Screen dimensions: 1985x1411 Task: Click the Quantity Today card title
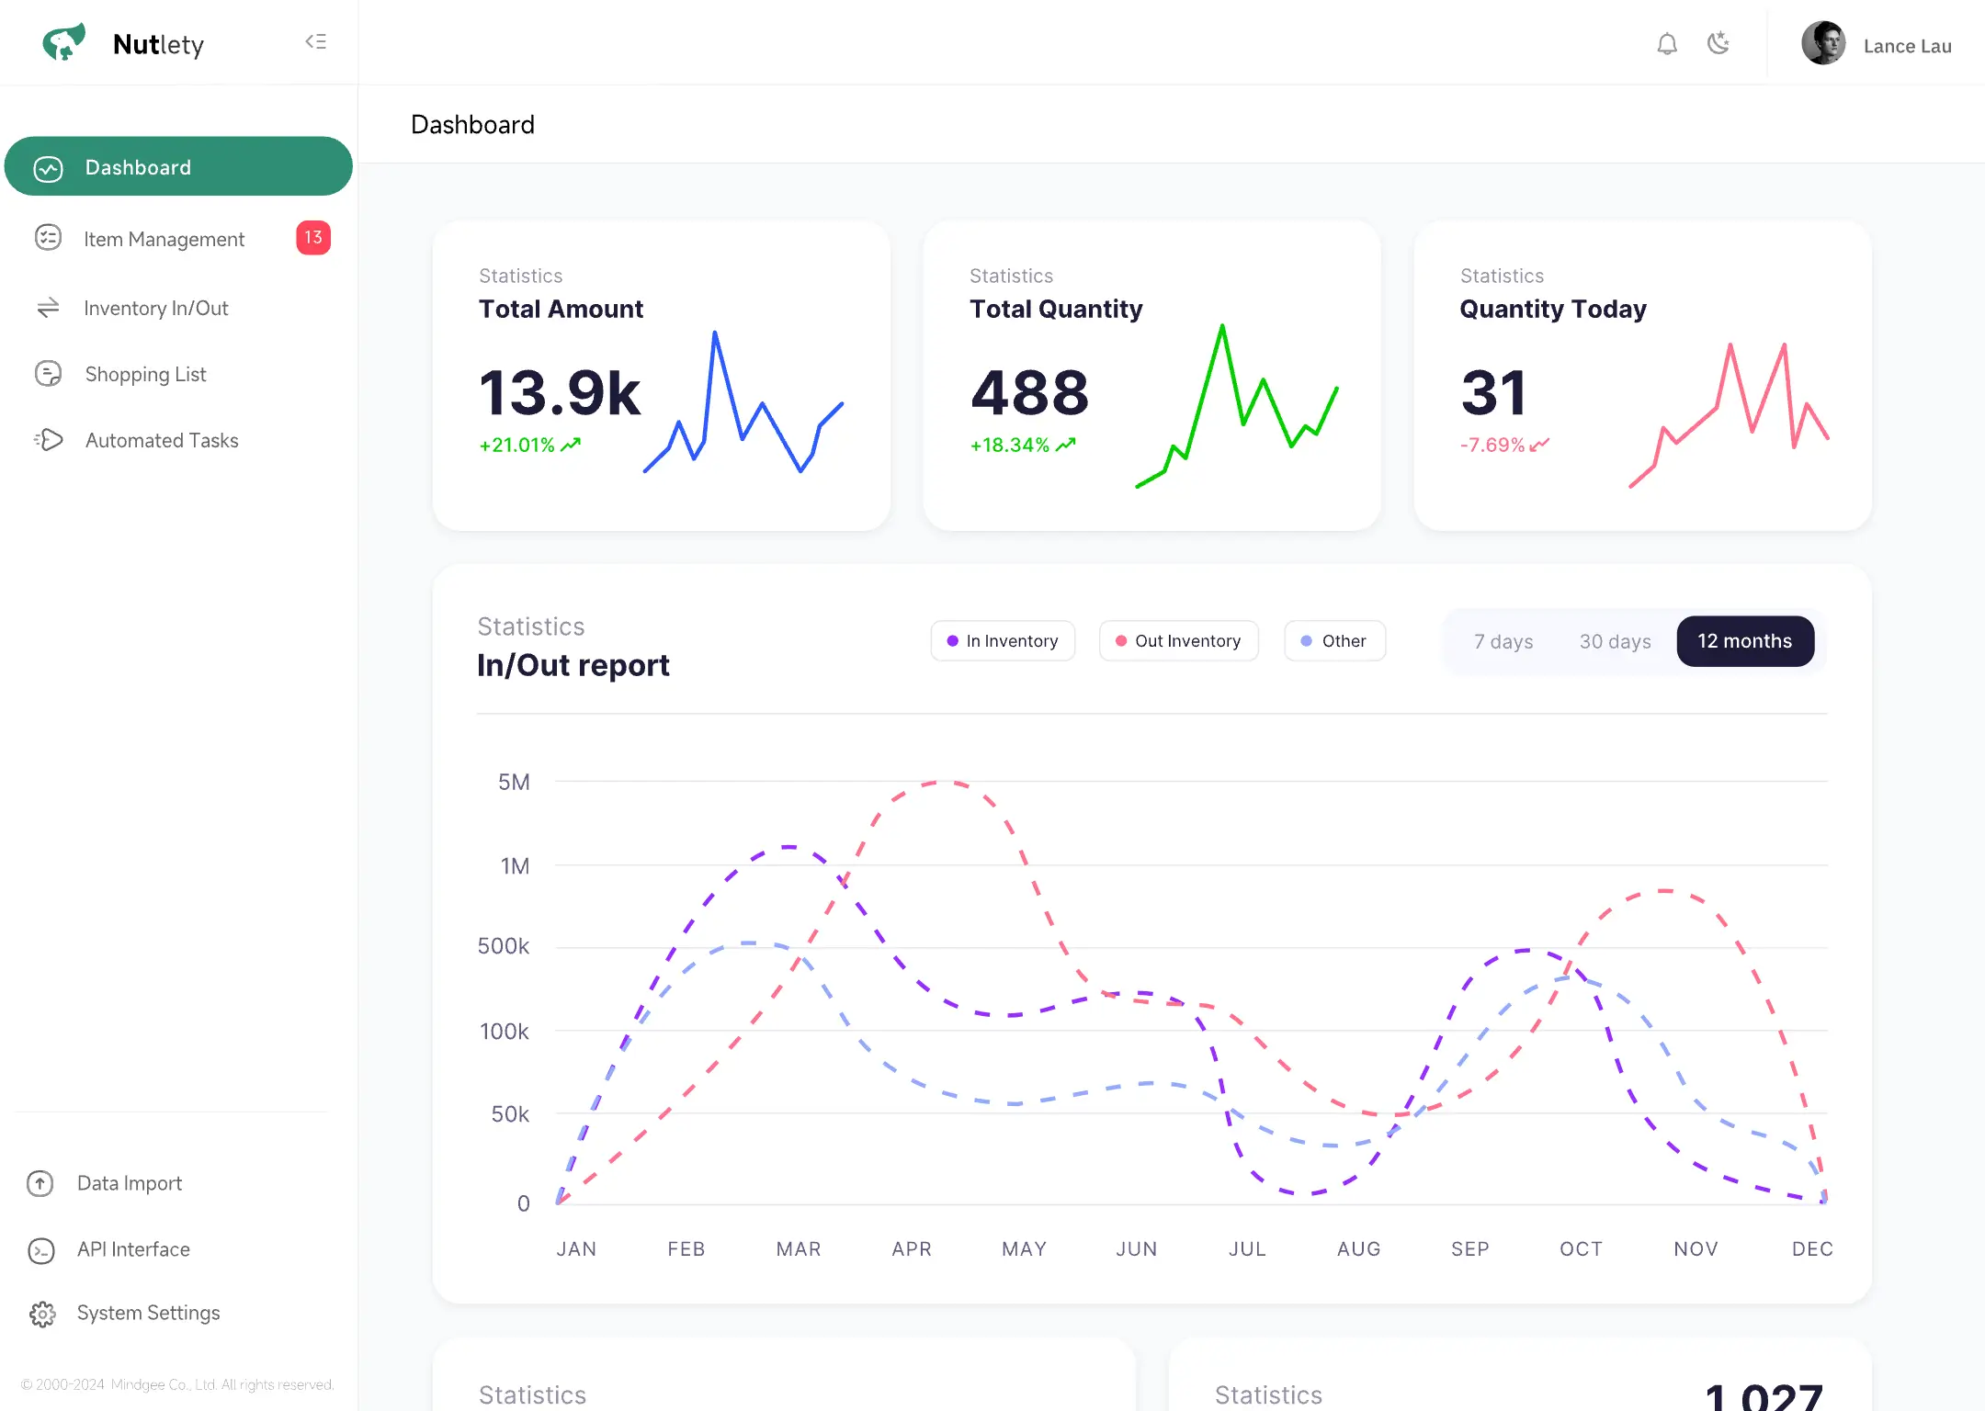coord(1553,310)
